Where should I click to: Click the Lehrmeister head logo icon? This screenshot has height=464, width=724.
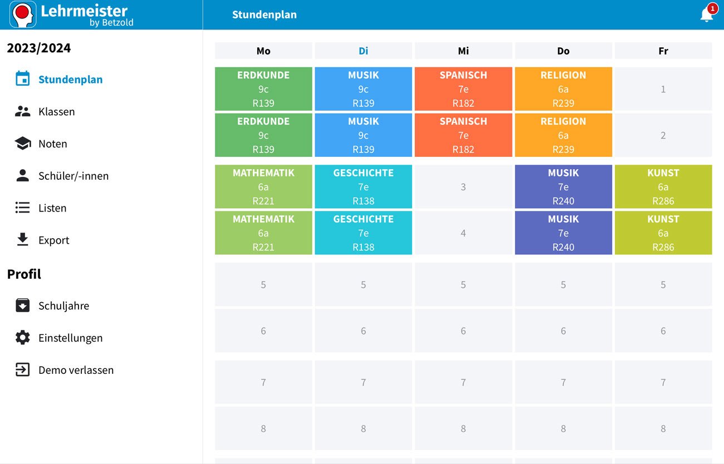pyautogui.click(x=23, y=14)
